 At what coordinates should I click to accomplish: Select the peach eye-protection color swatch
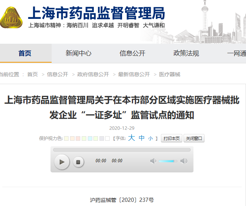[72, 138]
